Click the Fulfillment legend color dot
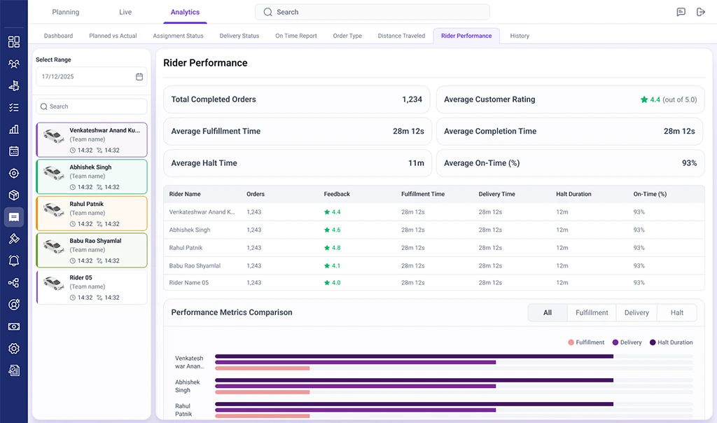The image size is (717, 423). pos(571,342)
